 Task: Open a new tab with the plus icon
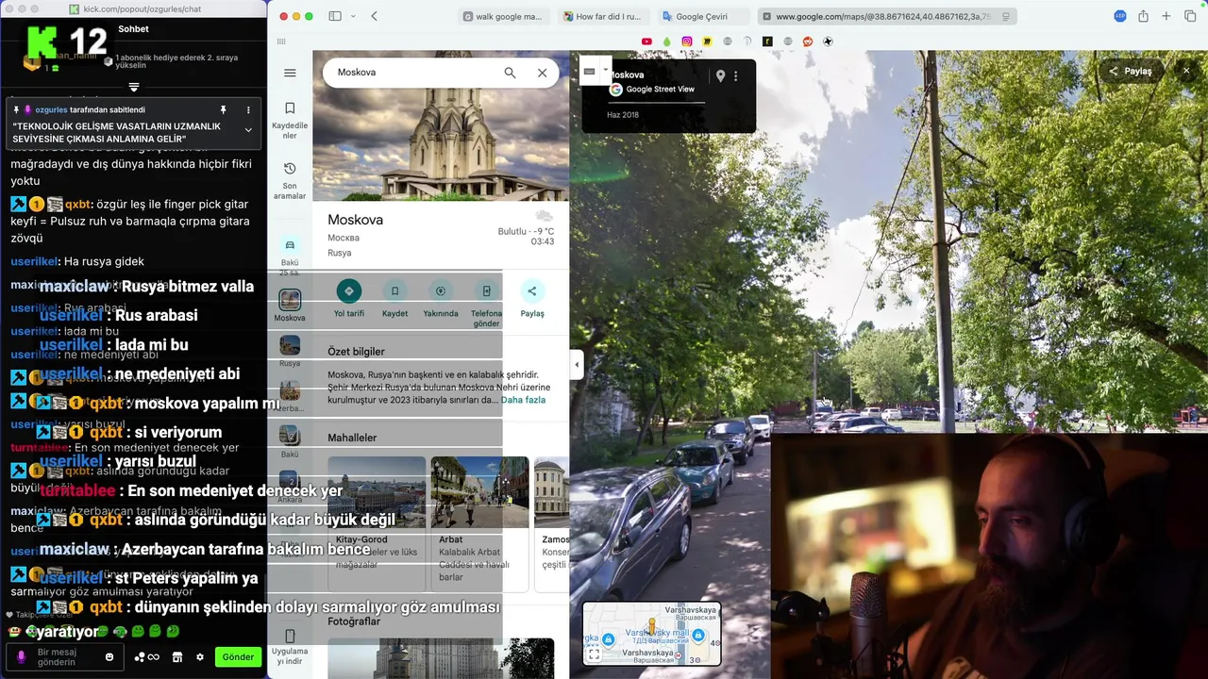coord(1166,16)
